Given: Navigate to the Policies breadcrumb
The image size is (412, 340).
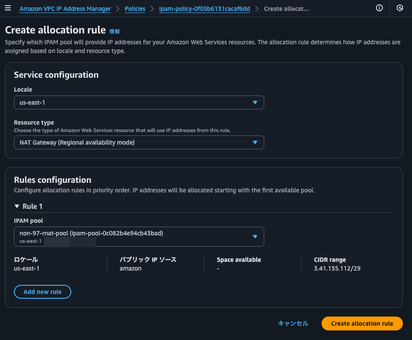Looking at the screenshot, I should pos(135,9).
